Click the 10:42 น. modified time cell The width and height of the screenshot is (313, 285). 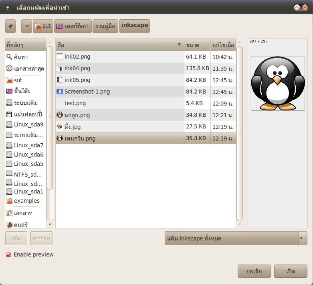click(223, 57)
